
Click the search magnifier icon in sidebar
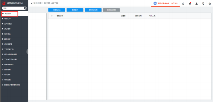[25, 8]
